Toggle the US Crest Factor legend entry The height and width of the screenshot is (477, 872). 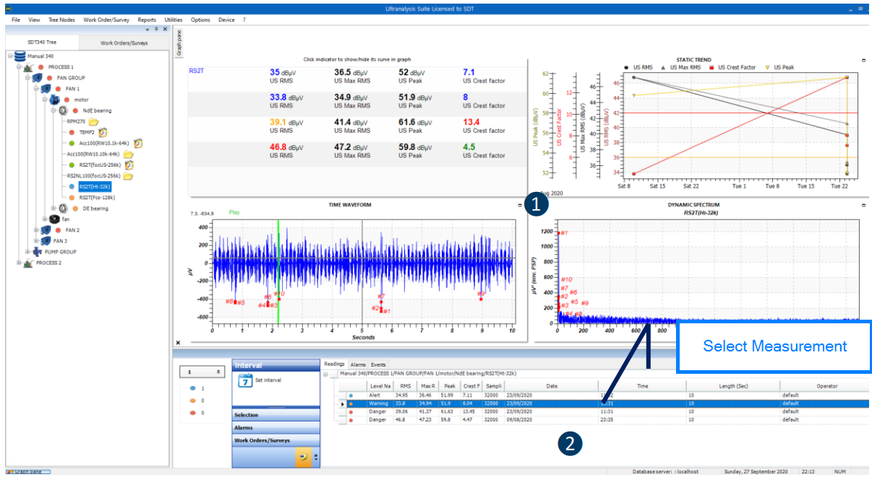(x=733, y=67)
